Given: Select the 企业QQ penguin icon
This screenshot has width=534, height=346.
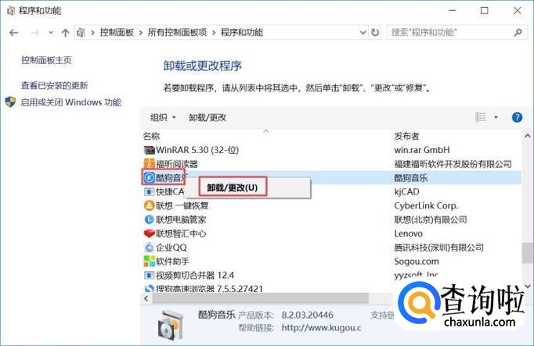Looking at the screenshot, I should pos(149,248).
